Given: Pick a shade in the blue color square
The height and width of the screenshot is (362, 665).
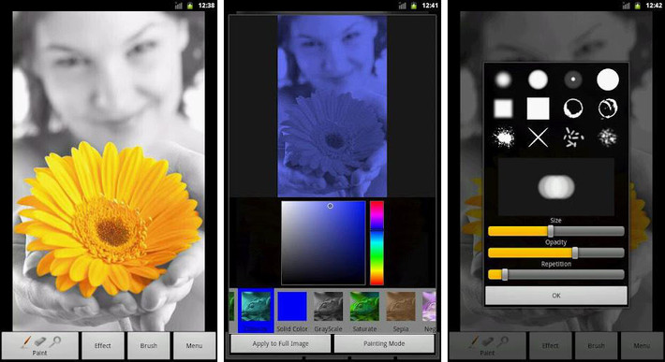Looking at the screenshot, I should point(323,243).
